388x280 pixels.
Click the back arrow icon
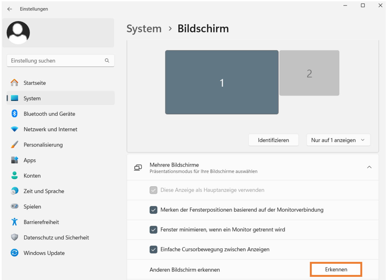coord(10,9)
